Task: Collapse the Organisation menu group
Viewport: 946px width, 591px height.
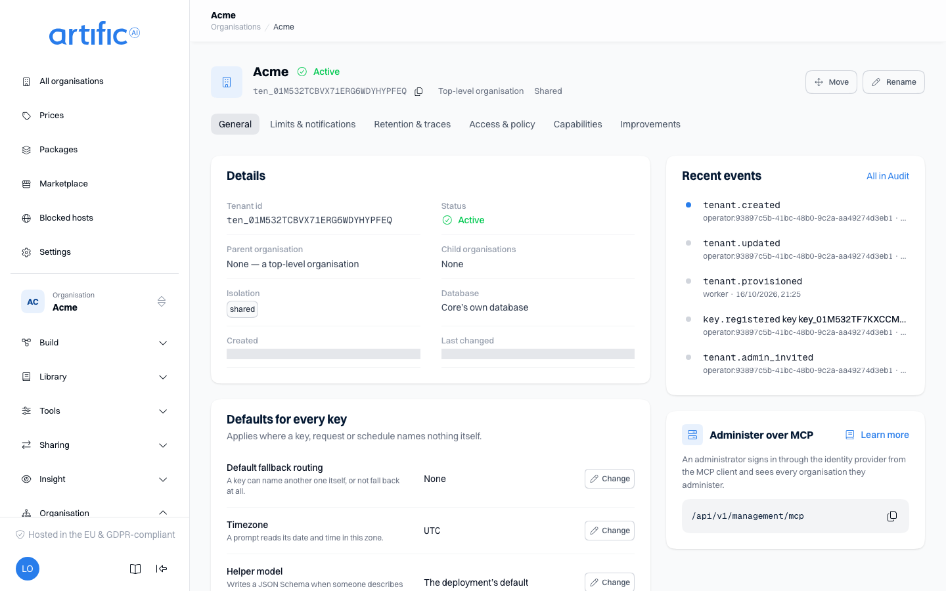Action: [95, 513]
